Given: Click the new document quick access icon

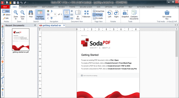Looking at the screenshot, I should pyautogui.click(x=7, y=3).
